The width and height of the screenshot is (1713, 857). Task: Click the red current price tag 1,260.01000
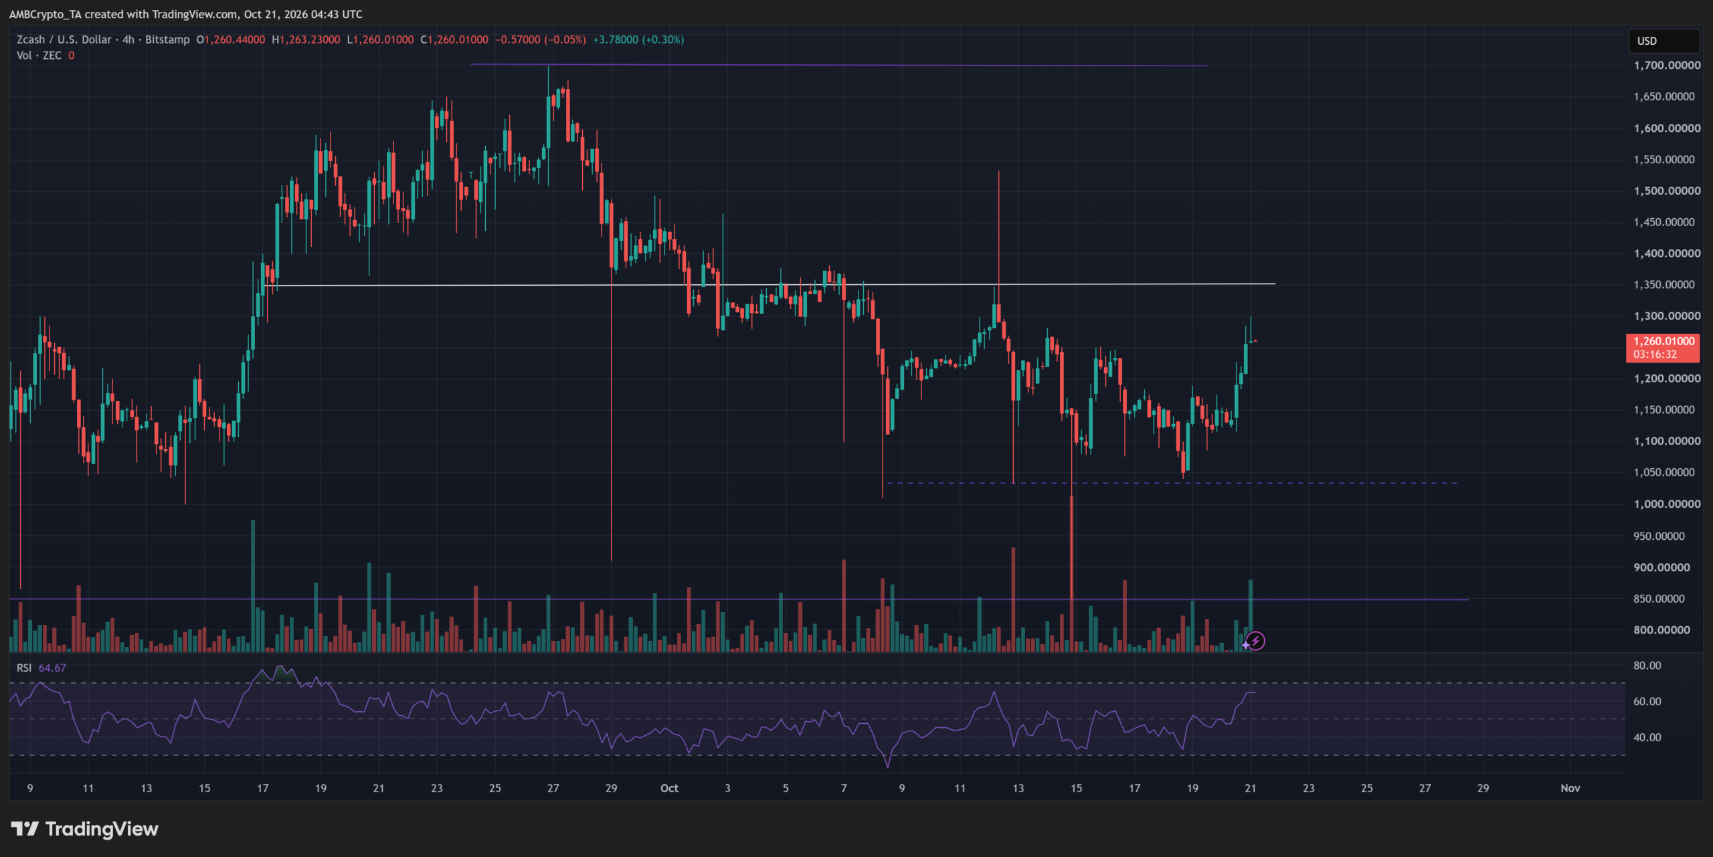(x=1663, y=341)
